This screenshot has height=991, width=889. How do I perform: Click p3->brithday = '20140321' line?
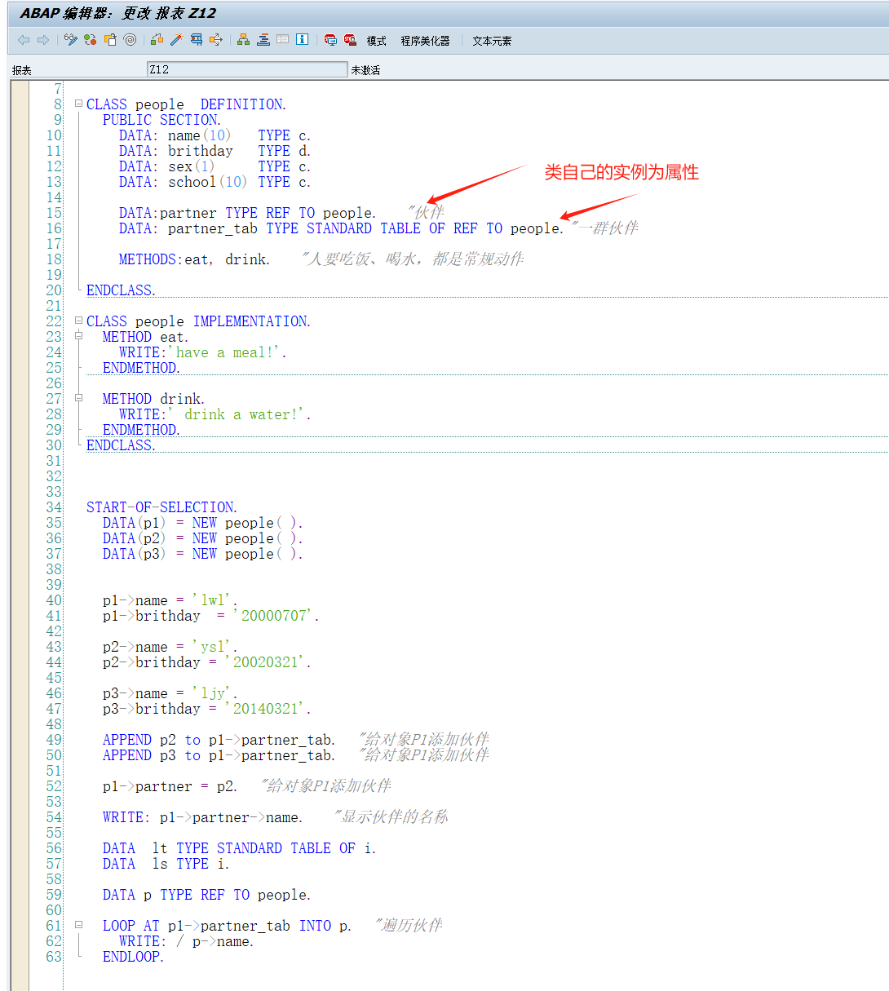(206, 709)
